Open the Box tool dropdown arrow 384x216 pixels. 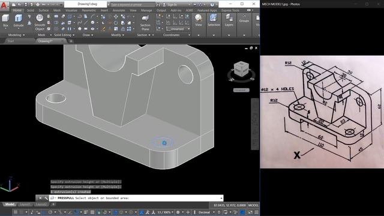click(x=5, y=28)
